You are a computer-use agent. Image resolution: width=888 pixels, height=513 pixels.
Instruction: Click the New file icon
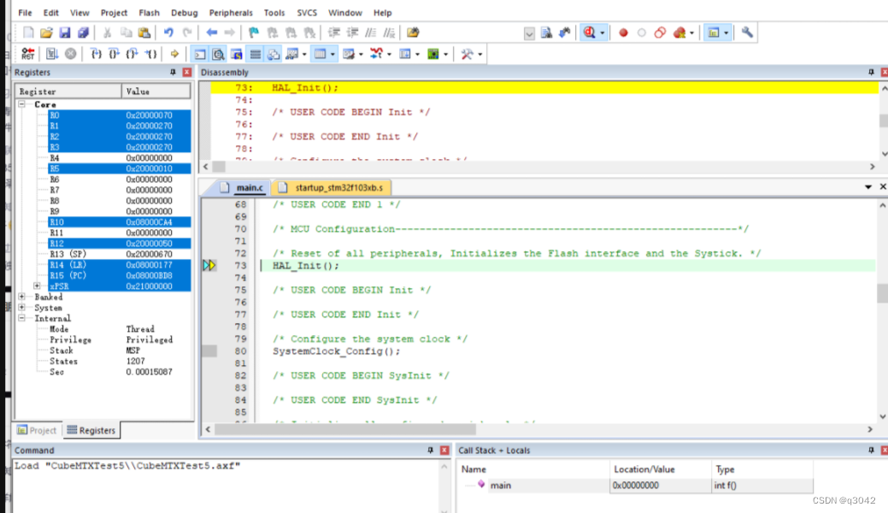click(x=28, y=32)
